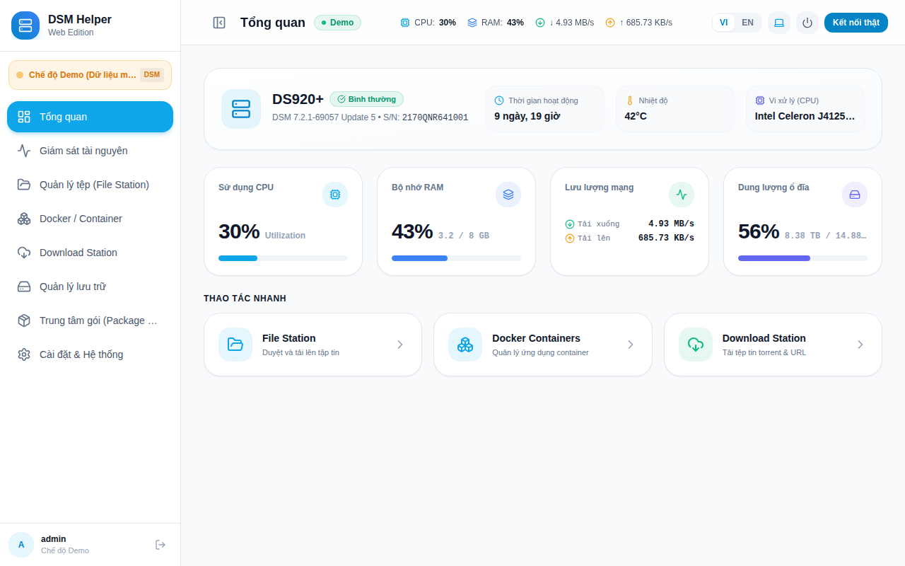Image resolution: width=905 pixels, height=566 pixels.
Task: Click the admin avatar circle
Action: point(21,545)
